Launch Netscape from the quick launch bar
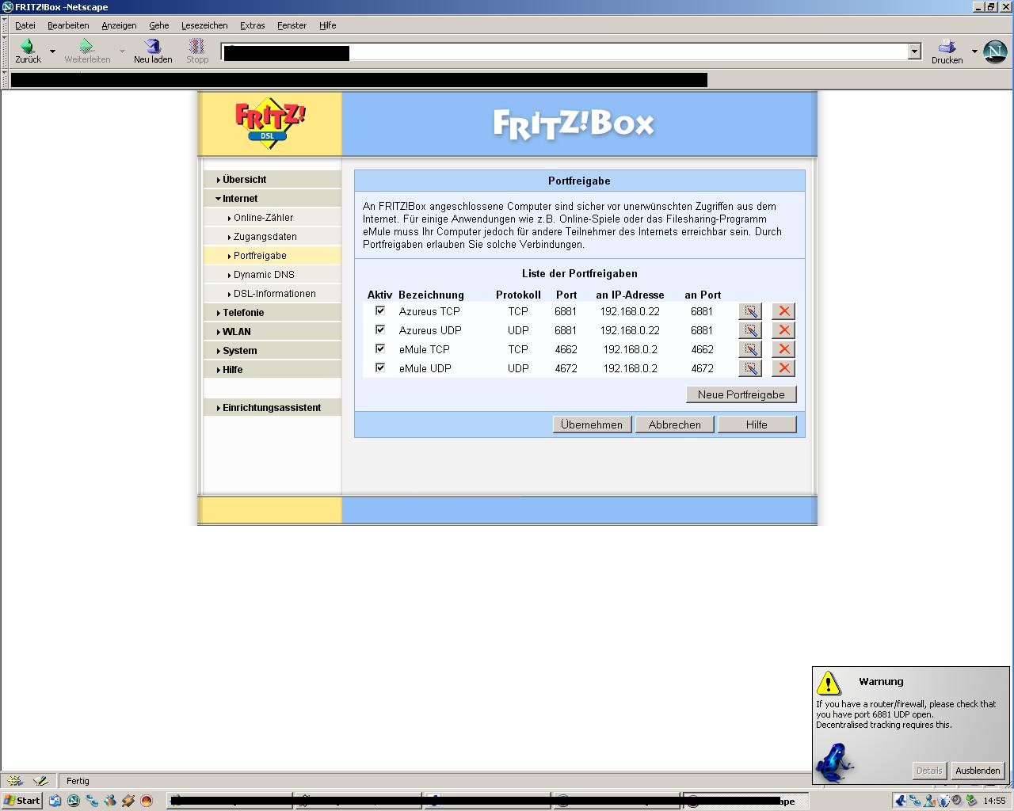The height and width of the screenshot is (811, 1014). [74, 801]
